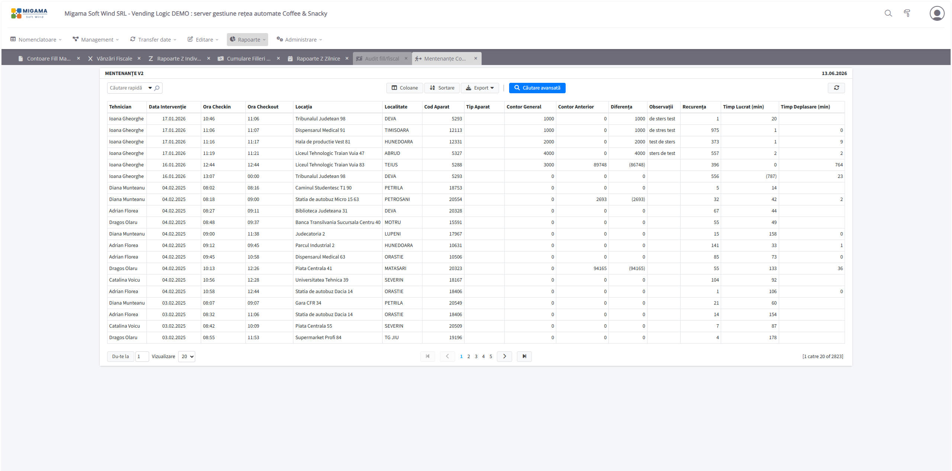Refresh the Mentenanțe table with reload icon
The width and height of the screenshot is (952, 471).
[836, 88]
